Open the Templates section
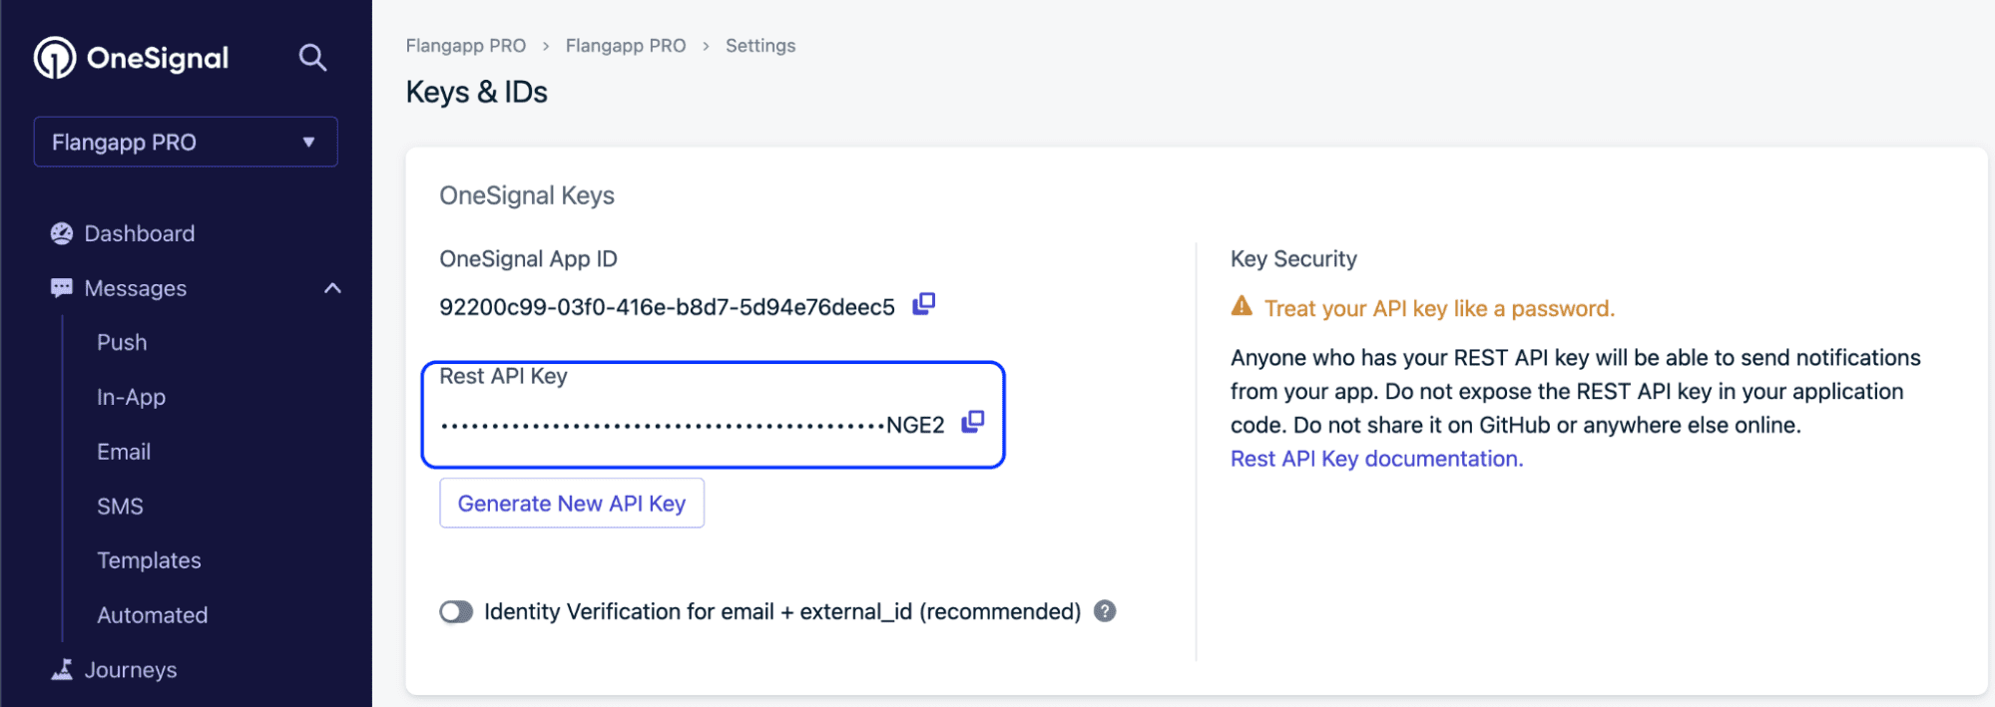Screen dimensions: 1995x707 149,560
